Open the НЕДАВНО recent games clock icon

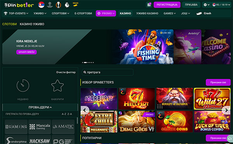click(23, 86)
